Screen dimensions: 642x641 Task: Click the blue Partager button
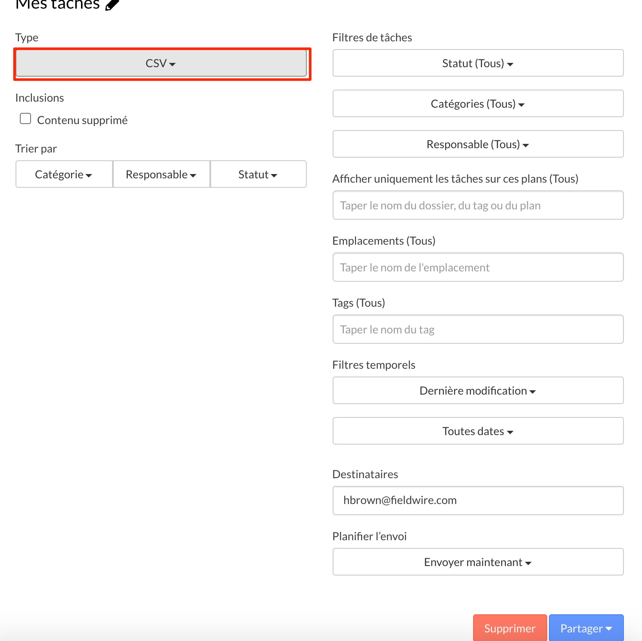(581, 628)
